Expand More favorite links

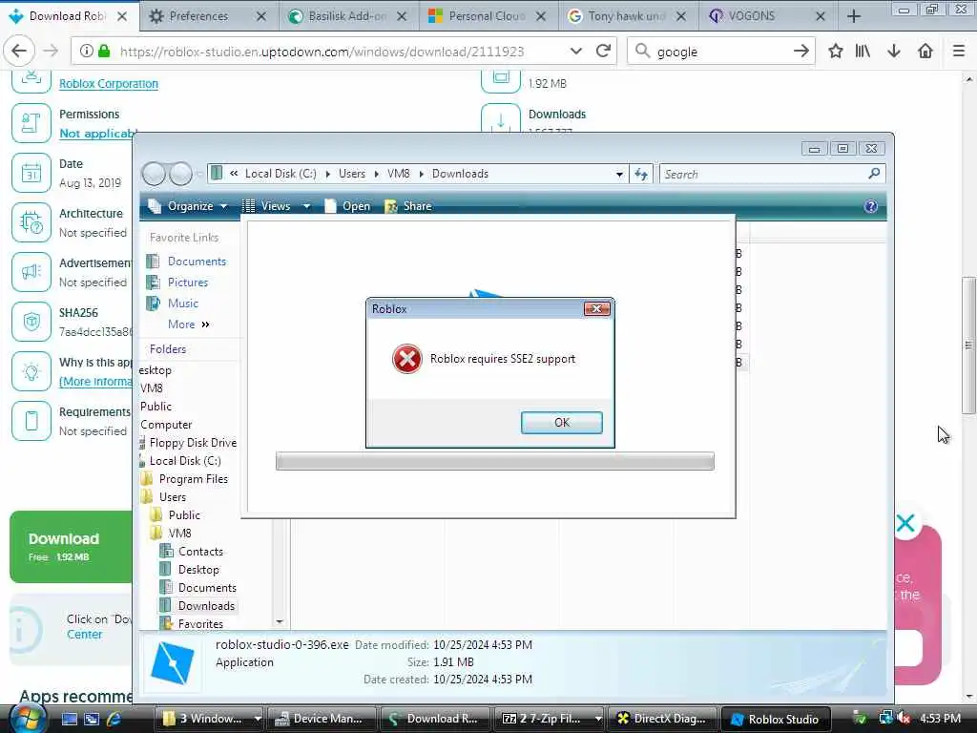click(188, 325)
